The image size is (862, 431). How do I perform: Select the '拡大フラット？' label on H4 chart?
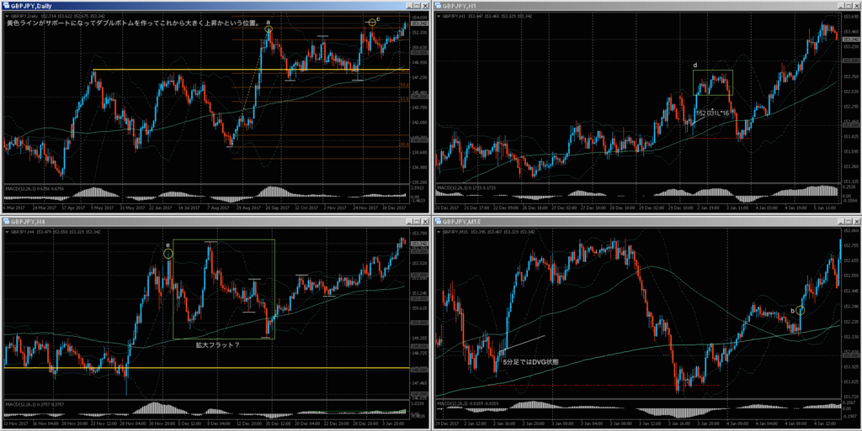pyautogui.click(x=219, y=345)
